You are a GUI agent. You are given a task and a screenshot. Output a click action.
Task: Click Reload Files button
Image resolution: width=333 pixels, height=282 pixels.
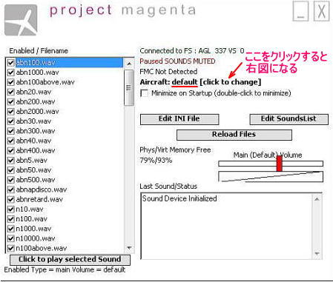coord(234,135)
